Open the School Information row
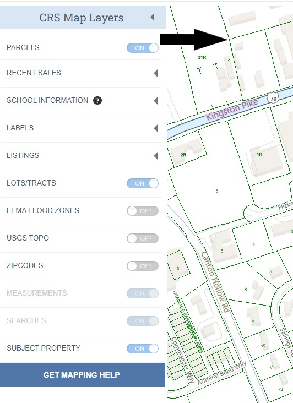The width and height of the screenshot is (293, 403). click(x=81, y=101)
